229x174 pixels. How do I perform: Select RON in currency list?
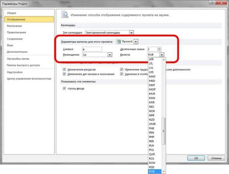coord(155,163)
